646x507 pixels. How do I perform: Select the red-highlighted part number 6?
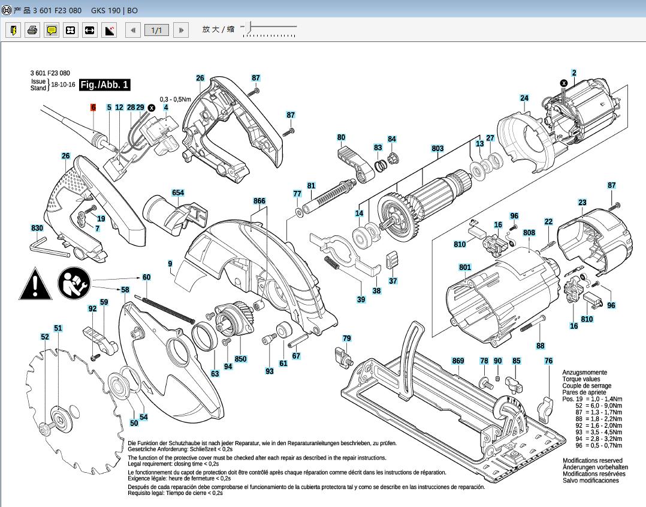pos(93,107)
